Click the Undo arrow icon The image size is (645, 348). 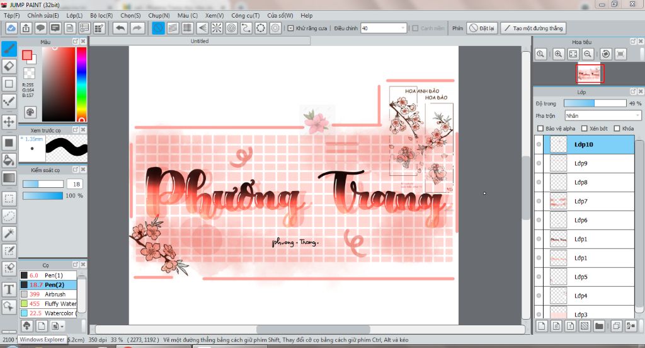coord(120,28)
